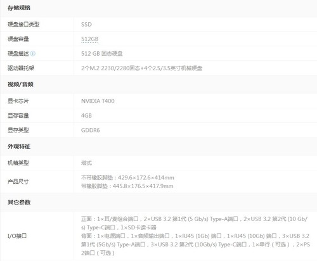This screenshot has width=317, height=261.
Task: Select the 外观特征 section header
Action: pos(19,146)
